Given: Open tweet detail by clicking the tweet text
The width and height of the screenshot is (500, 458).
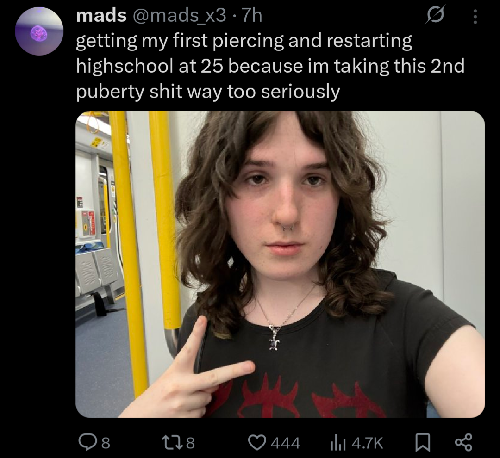Looking at the screenshot, I should point(270,66).
